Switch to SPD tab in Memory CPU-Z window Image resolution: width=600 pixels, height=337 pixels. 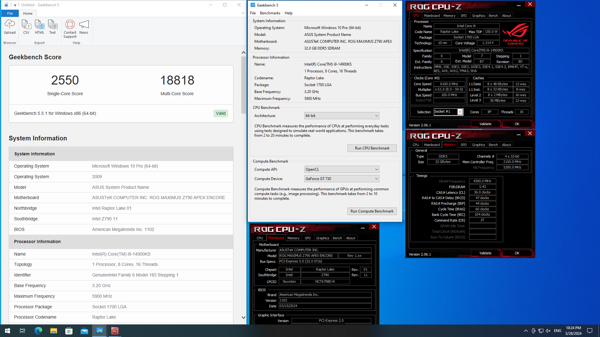coord(463,145)
